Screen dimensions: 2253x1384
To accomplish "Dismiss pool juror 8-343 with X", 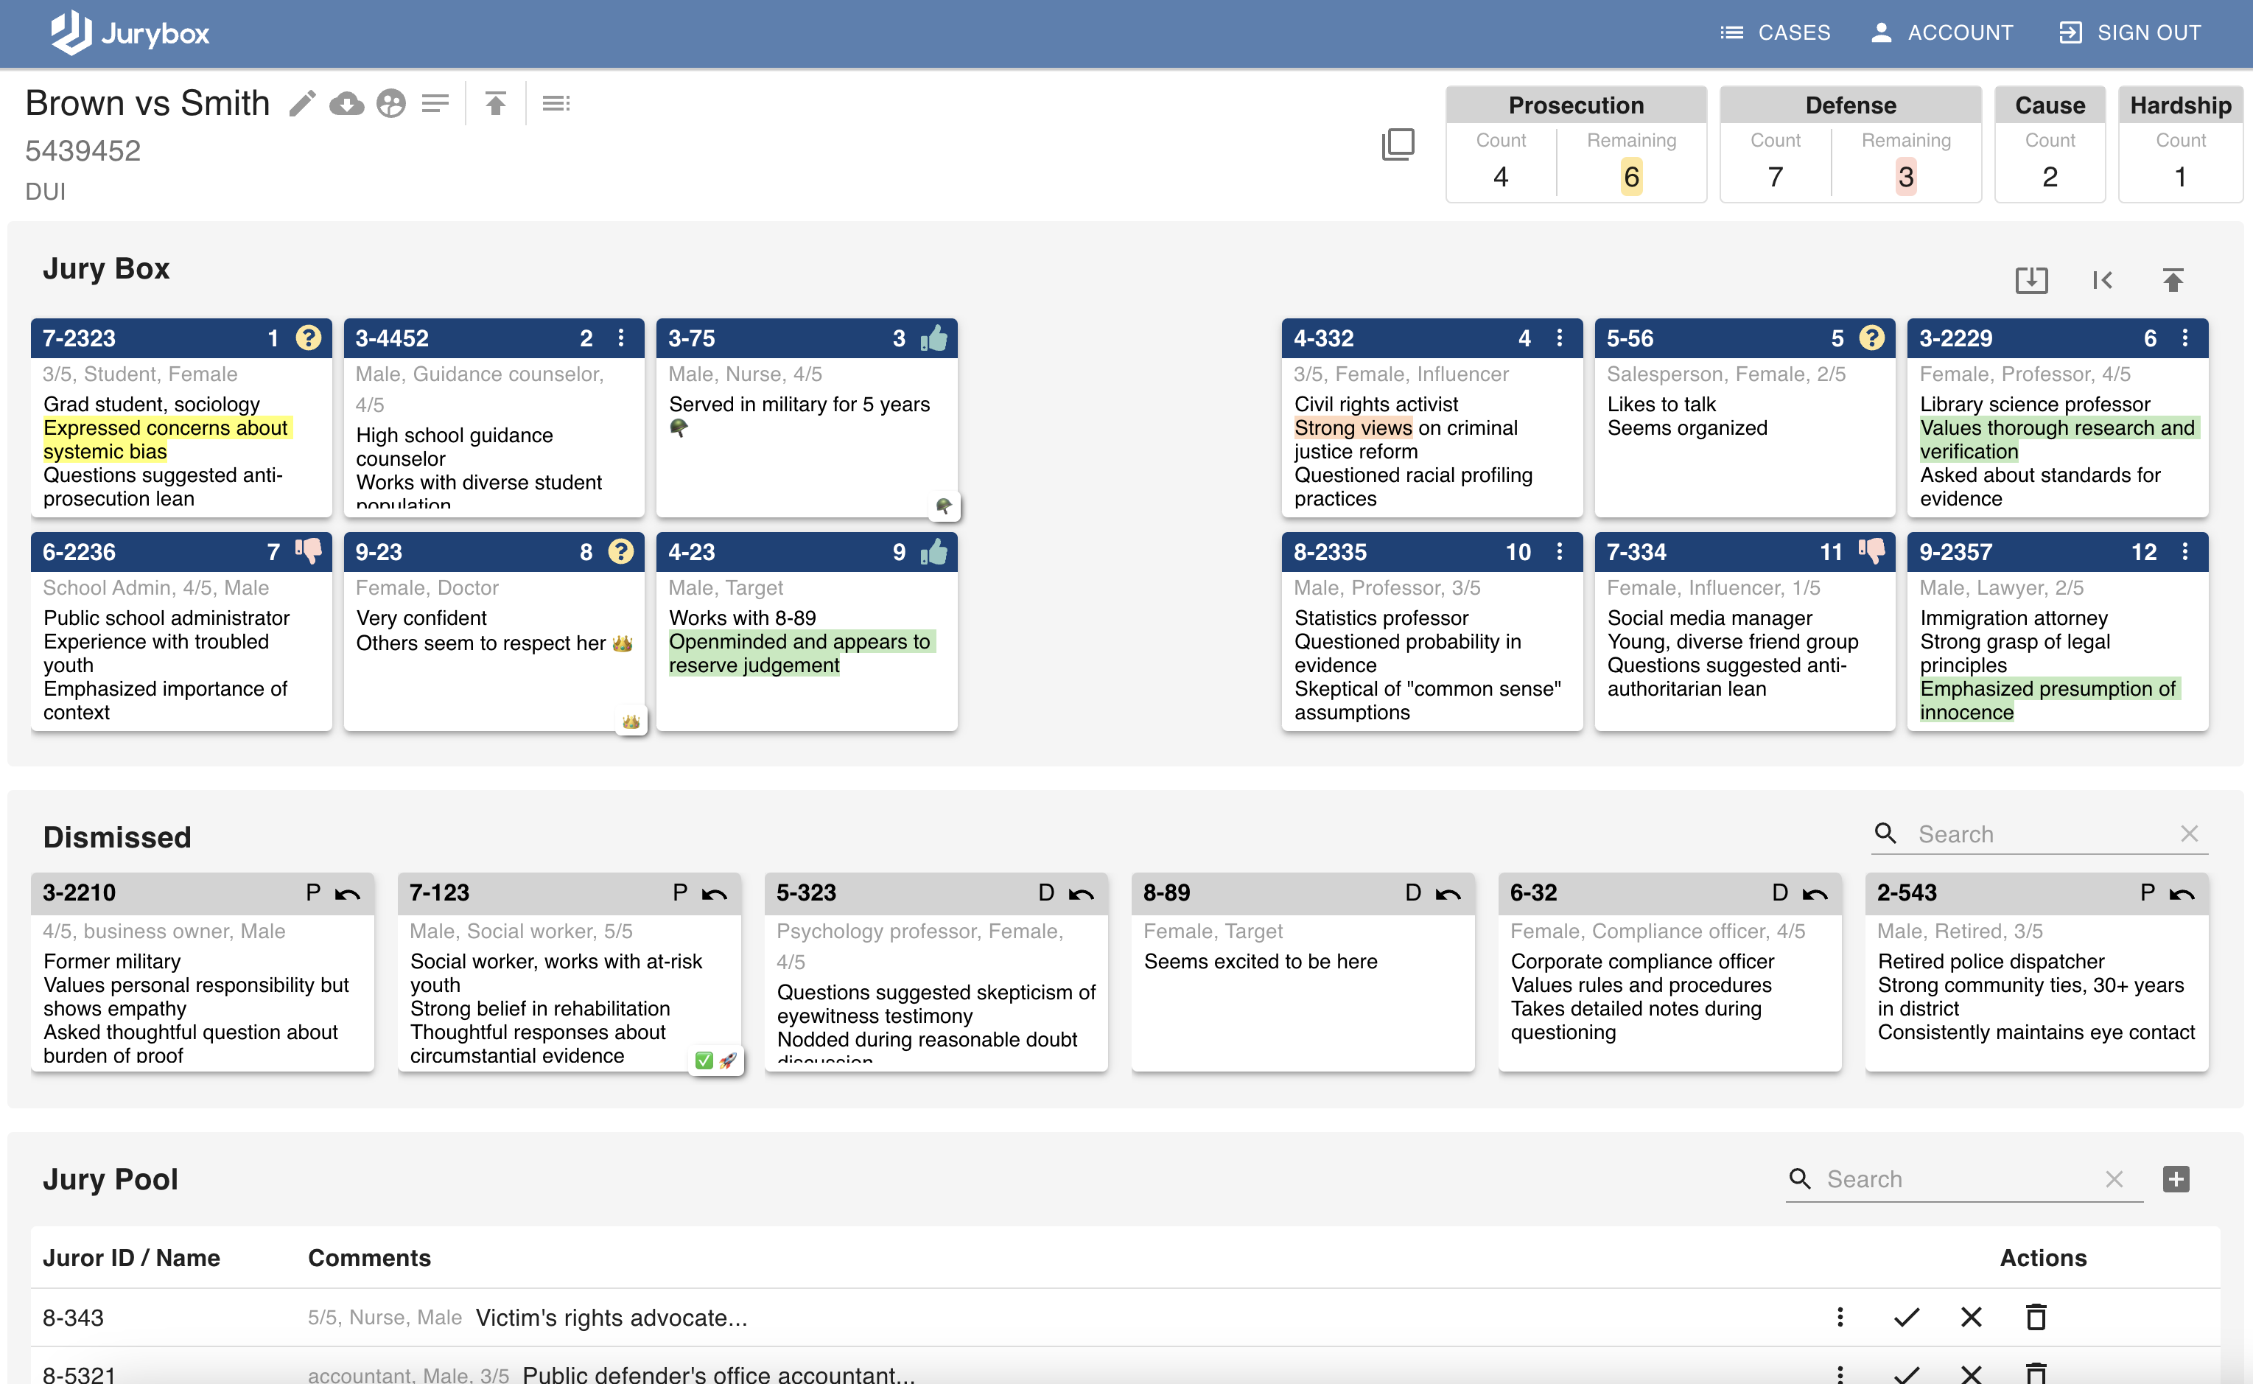I will tap(1971, 1317).
